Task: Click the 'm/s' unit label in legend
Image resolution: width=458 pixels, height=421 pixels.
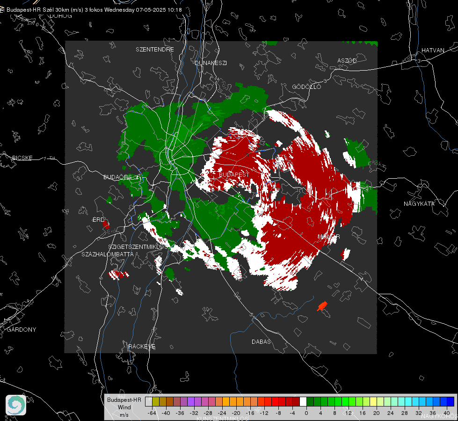Action: [x=124, y=414]
